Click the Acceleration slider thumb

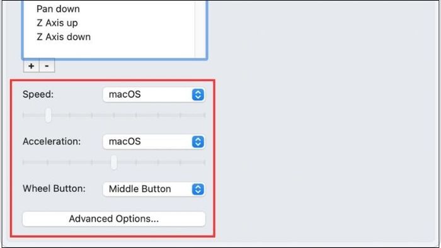tap(113, 162)
